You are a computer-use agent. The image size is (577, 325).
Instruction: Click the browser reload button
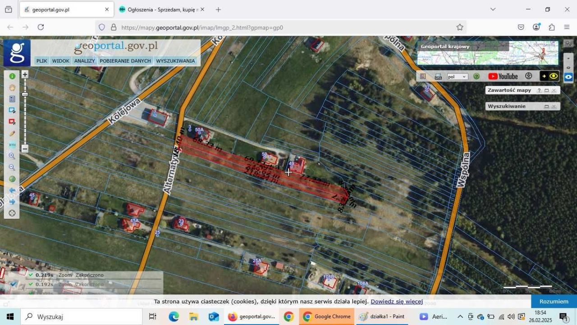click(41, 27)
